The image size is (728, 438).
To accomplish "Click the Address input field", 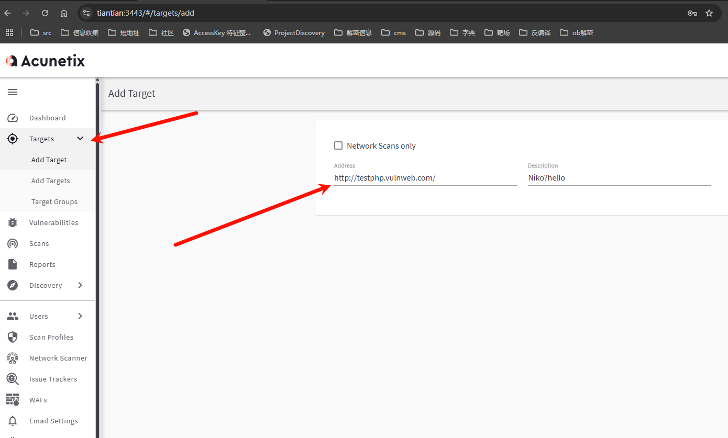I will point(425,178).
